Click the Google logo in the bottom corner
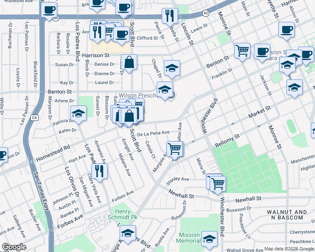The height and width of the screenshot is (252, 315). [x=14, y=247]
